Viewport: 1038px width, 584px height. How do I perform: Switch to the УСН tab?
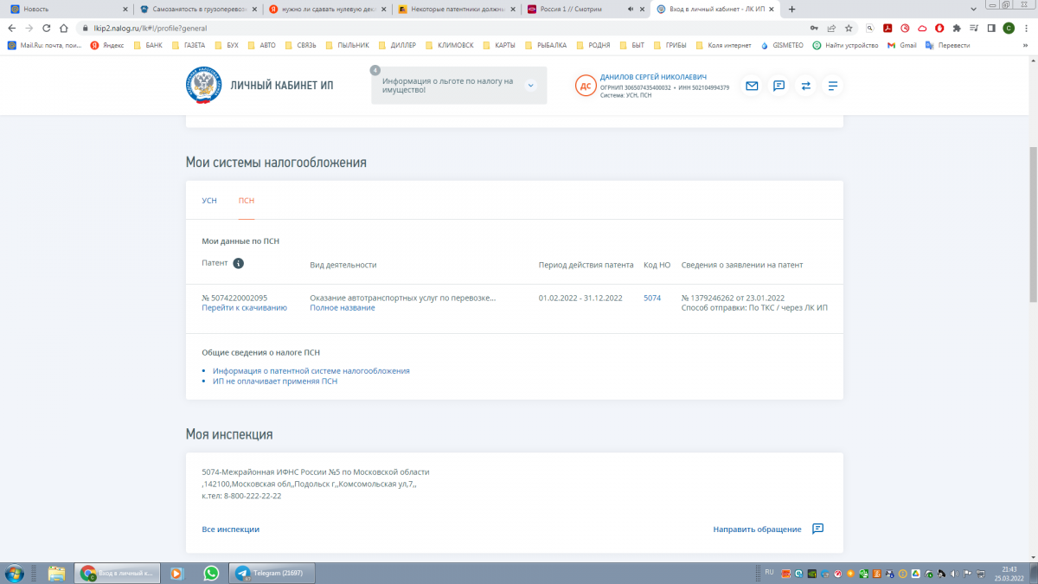point(209,201)
